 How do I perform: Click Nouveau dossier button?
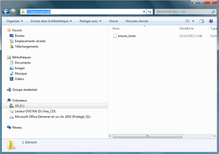point(137,21)
